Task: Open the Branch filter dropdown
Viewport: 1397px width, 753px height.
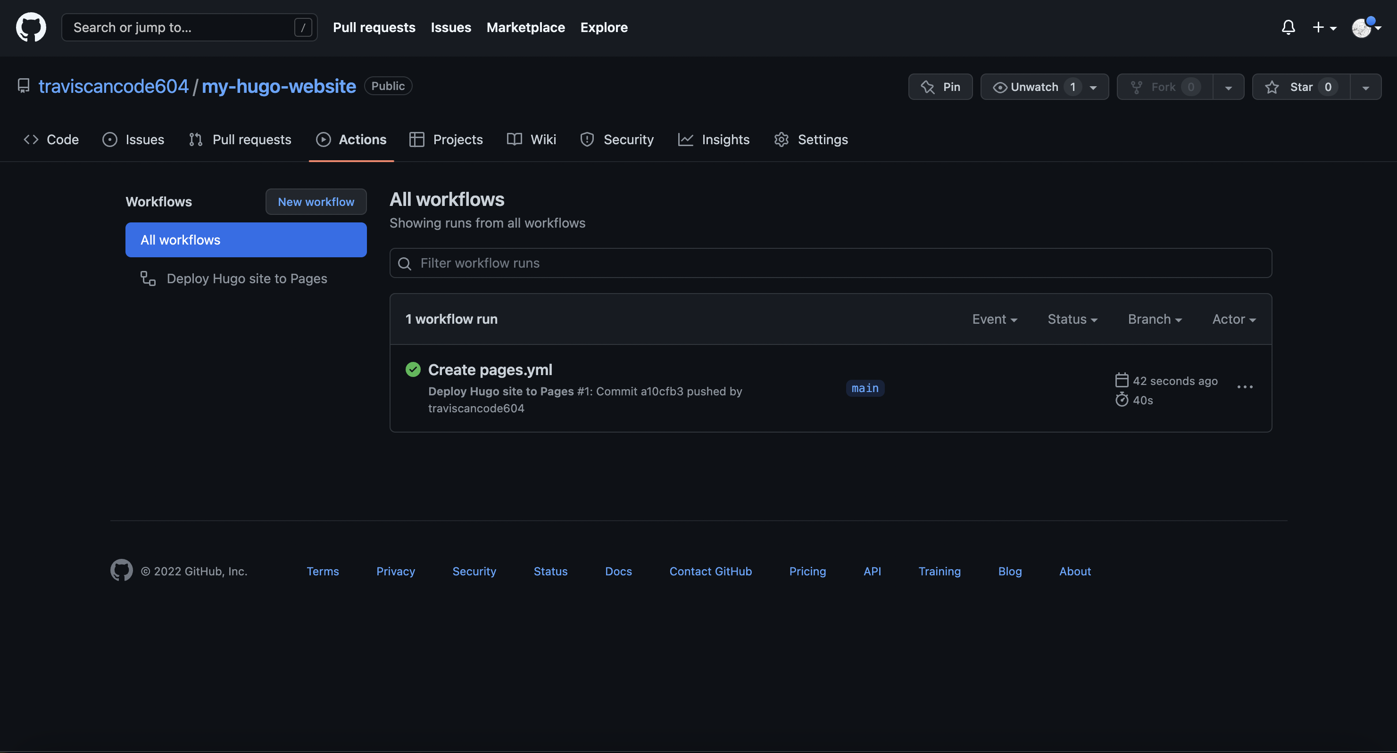Action: point(1155,319)
